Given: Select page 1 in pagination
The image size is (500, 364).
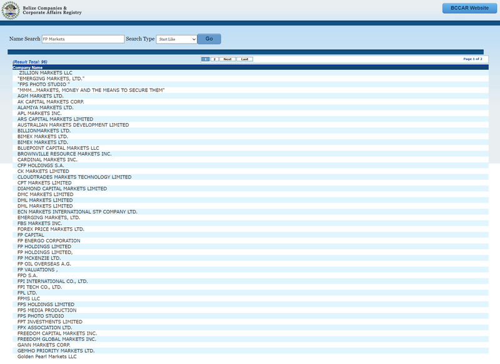Looking at the screenshot, I should click(206, 59).
